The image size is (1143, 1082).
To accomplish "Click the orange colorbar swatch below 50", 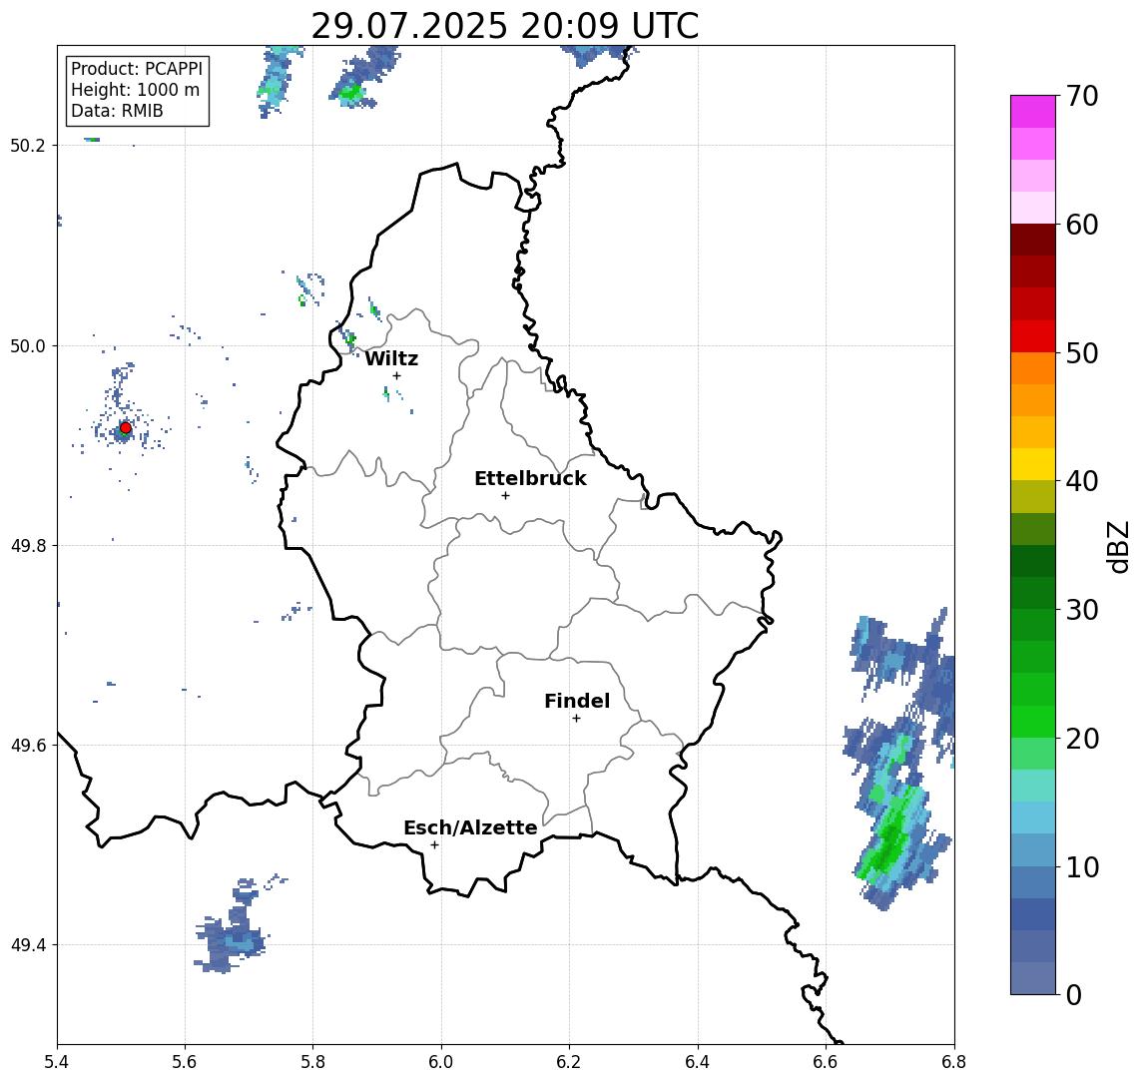I will point(1033,368).
